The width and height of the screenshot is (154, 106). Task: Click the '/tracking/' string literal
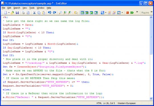coord(35,63)
